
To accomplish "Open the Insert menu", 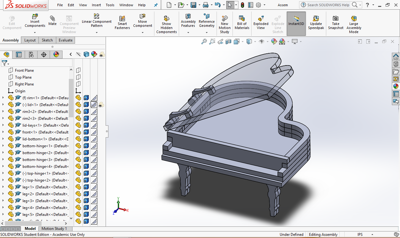I will 96,5.
